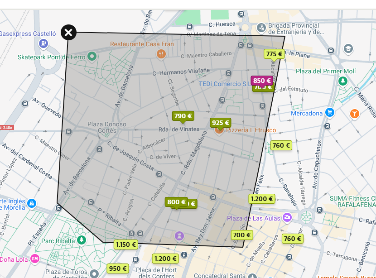Open the Brigada Provincial de Extranjería marker
The width and height of the screenshot is (376, 278).
point(261,29)
